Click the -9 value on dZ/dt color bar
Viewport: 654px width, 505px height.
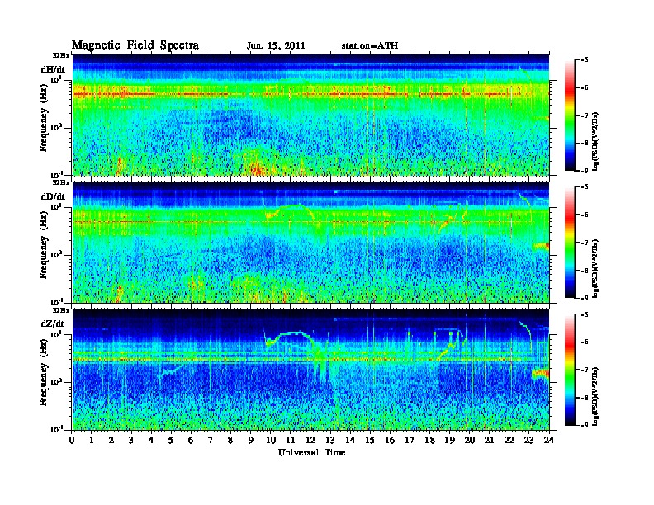coord(584,425)
